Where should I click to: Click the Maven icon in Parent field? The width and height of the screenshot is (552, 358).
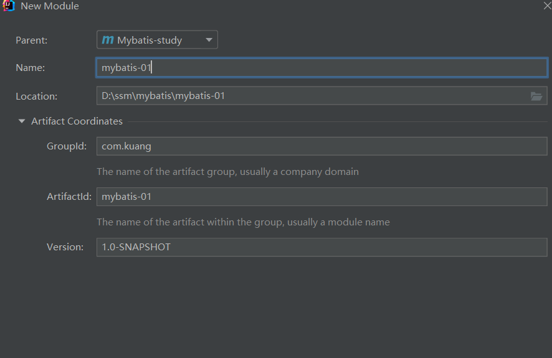tap(108, 40)
